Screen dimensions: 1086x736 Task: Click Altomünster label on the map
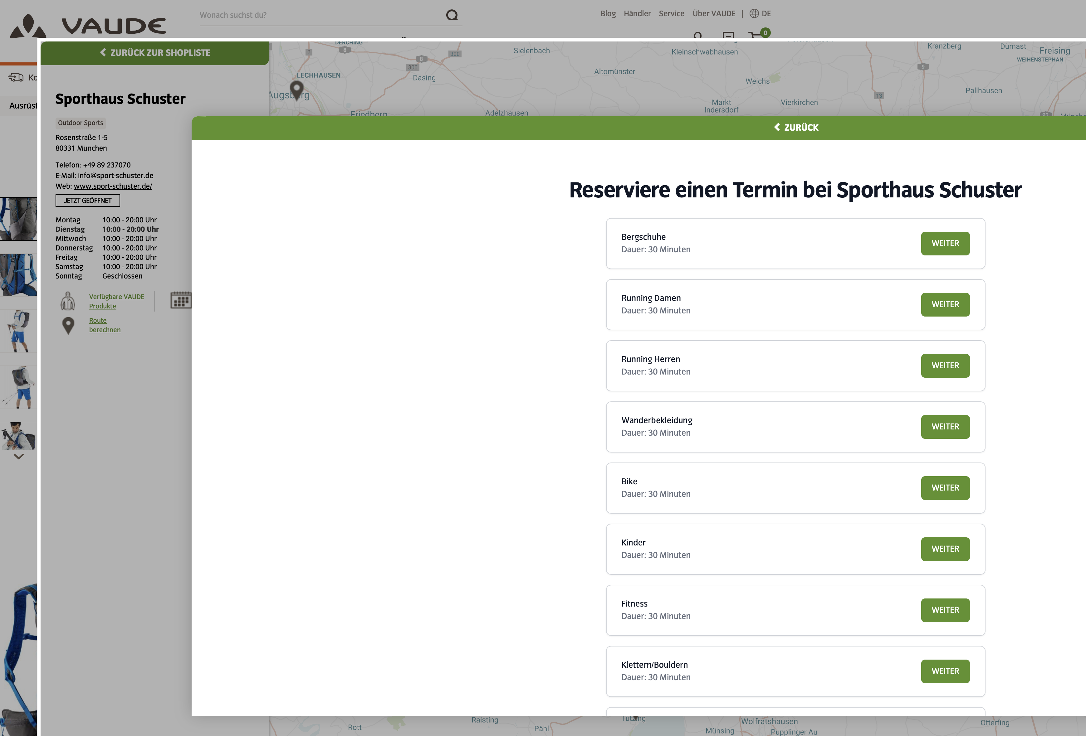[x=614, y=71]
